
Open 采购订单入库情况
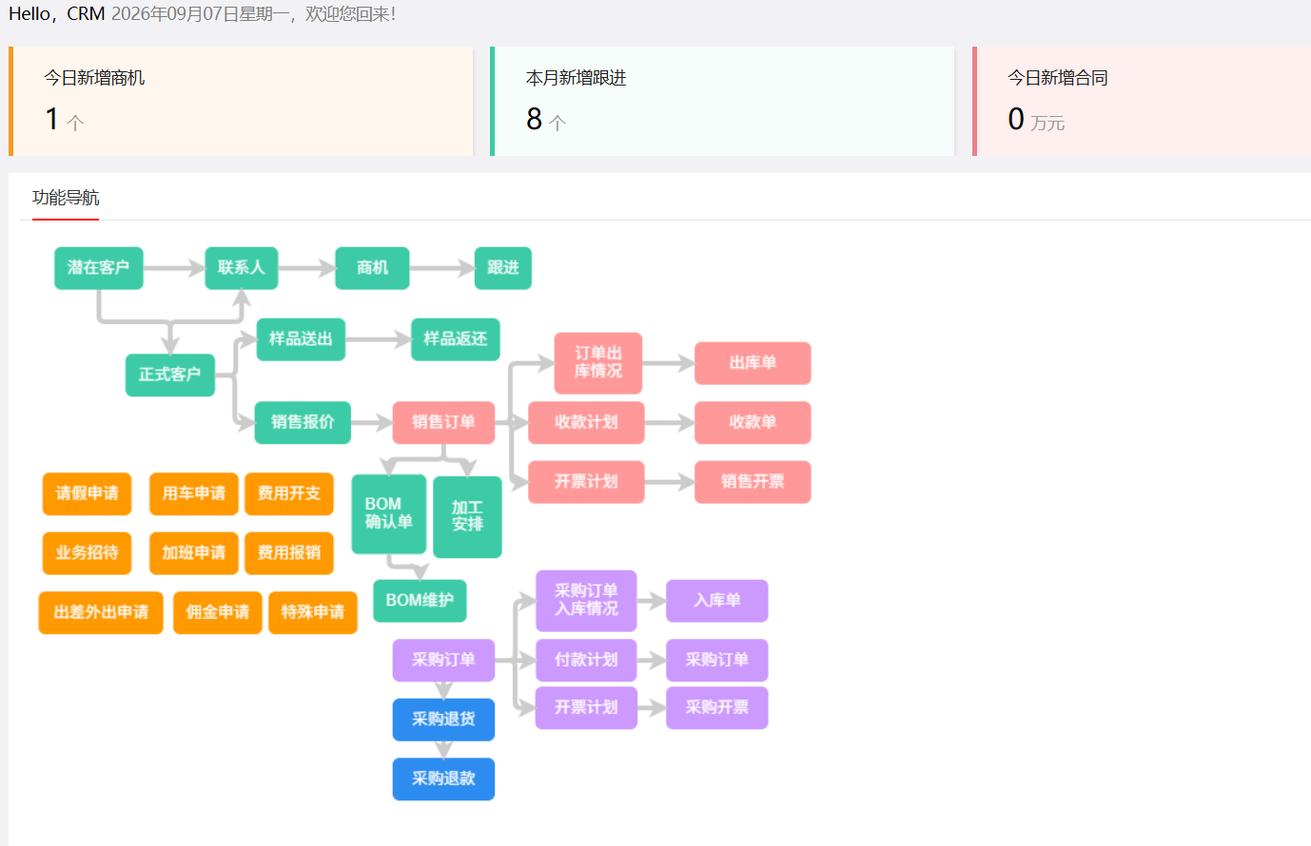586,601
